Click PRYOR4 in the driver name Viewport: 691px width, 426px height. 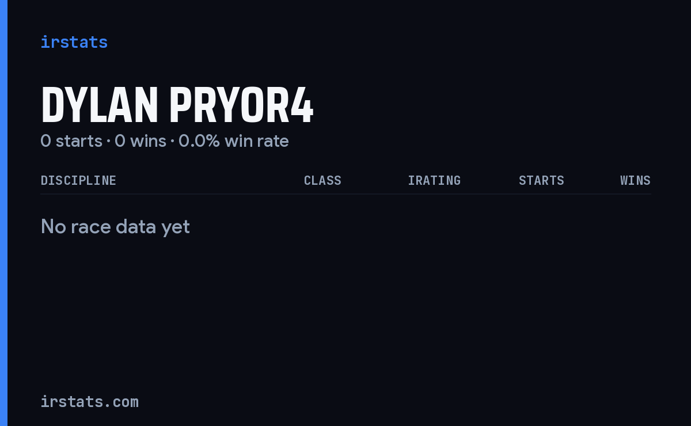(242, 105)
